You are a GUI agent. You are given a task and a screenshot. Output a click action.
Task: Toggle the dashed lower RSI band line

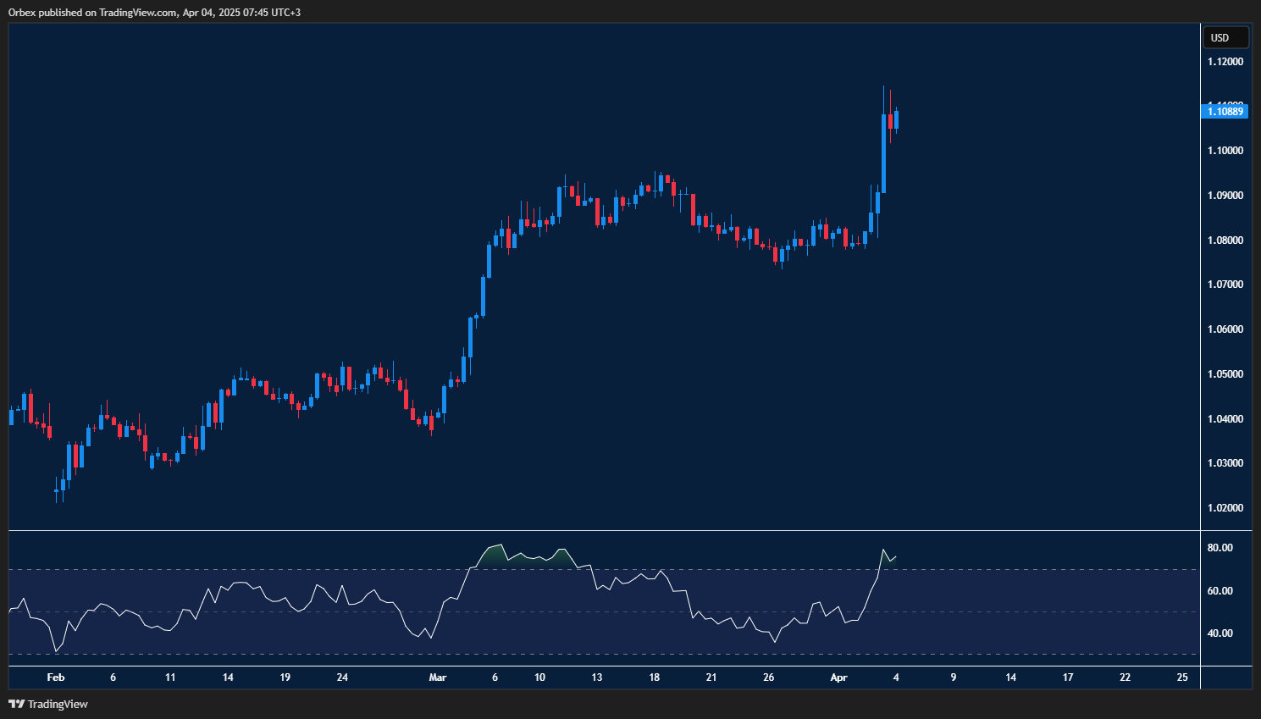(x=593, y=653)
